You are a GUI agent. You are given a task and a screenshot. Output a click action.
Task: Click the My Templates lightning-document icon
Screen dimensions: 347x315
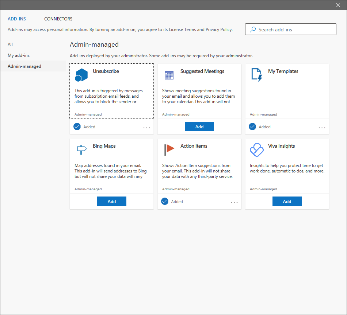tap(256, 75)
